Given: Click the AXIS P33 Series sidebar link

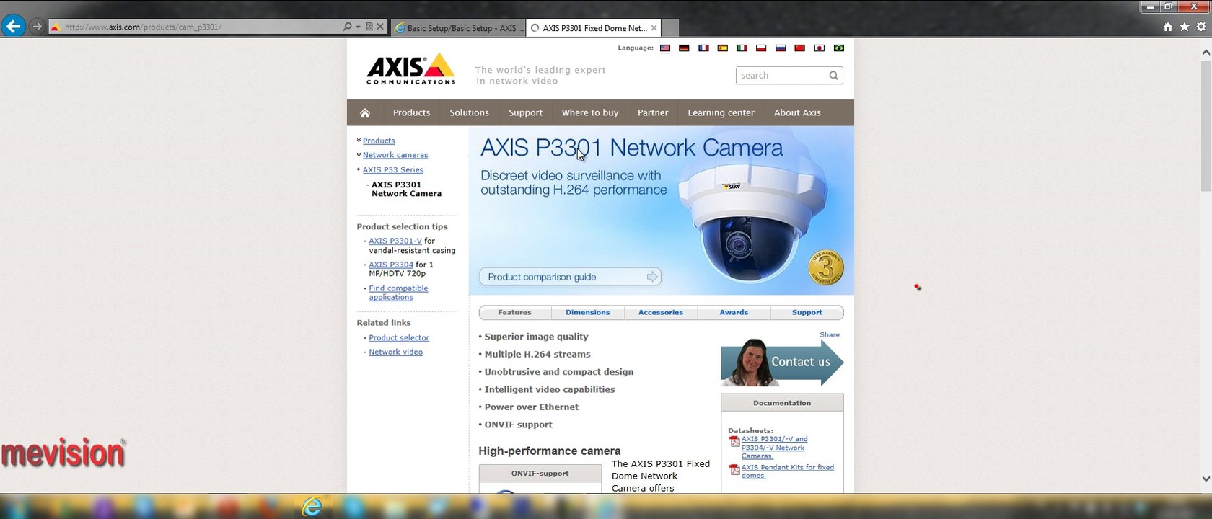Looking at the screenshot, I should (x=393, y=170).
